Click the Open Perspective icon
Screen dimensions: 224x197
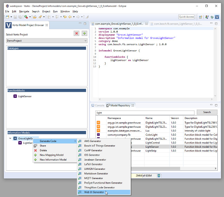(201, 17)
